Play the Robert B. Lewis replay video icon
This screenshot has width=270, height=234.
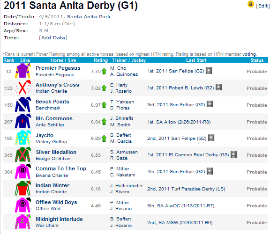pos(219,87)
